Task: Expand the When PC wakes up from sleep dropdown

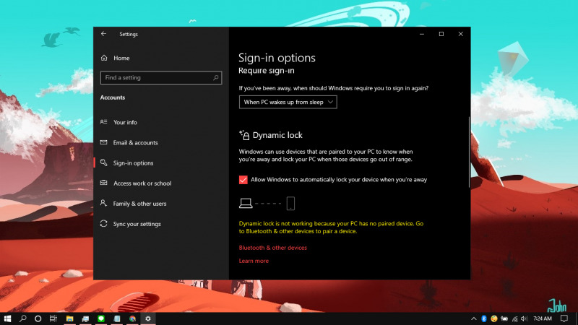Action: tap(288, 102)
